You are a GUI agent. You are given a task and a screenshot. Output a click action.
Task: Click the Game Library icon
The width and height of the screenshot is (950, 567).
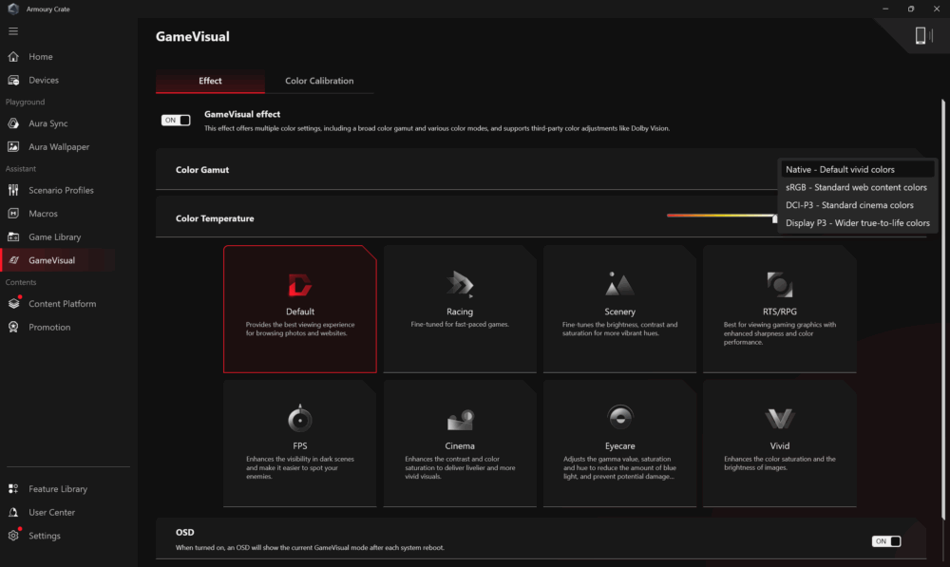click(13, 236)
